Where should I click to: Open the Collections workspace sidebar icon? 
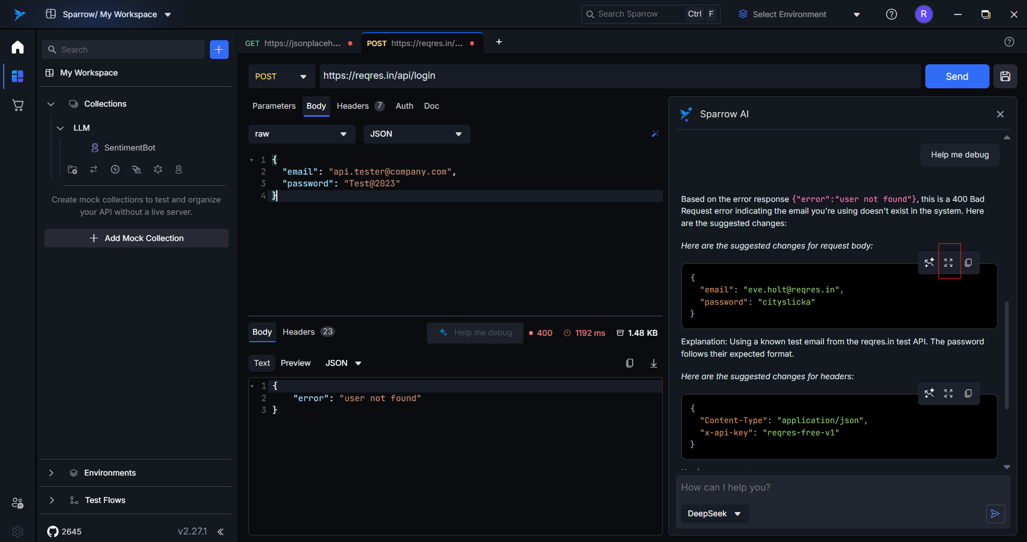(18, 76)
